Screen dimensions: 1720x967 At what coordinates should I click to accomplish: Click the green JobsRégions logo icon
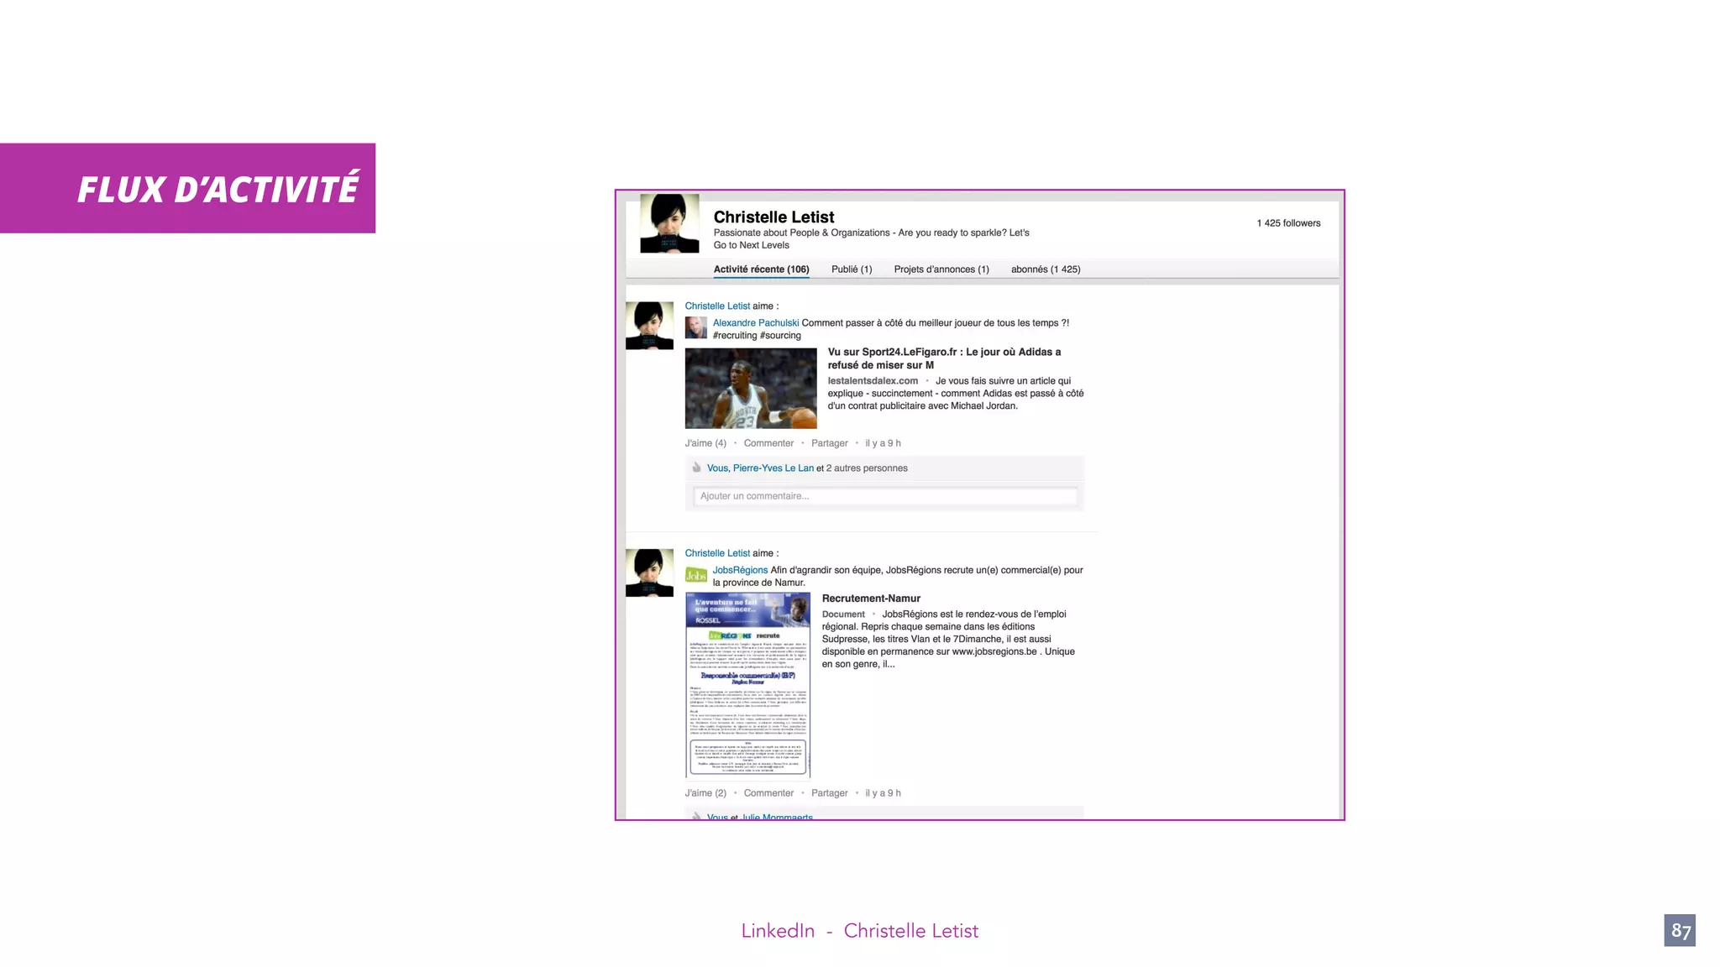(x=695, y=575)
